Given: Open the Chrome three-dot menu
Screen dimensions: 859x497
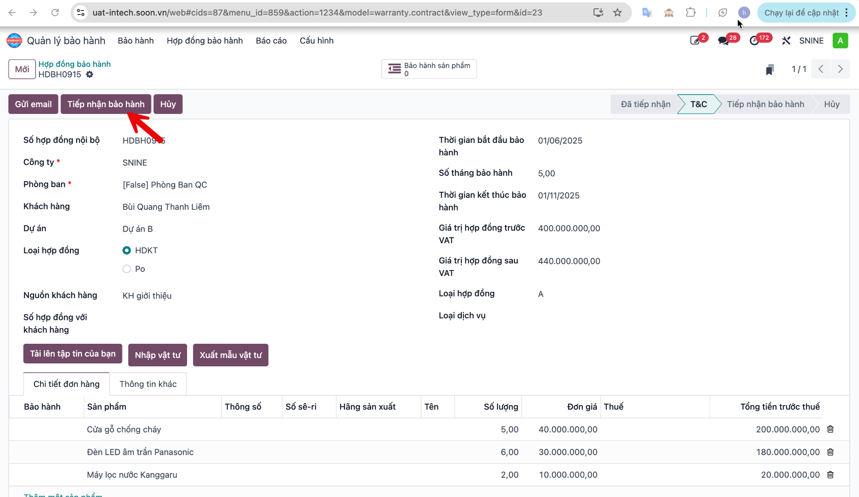Looking at the screenshot, I should pyautogui.click(x=847, y=13).
